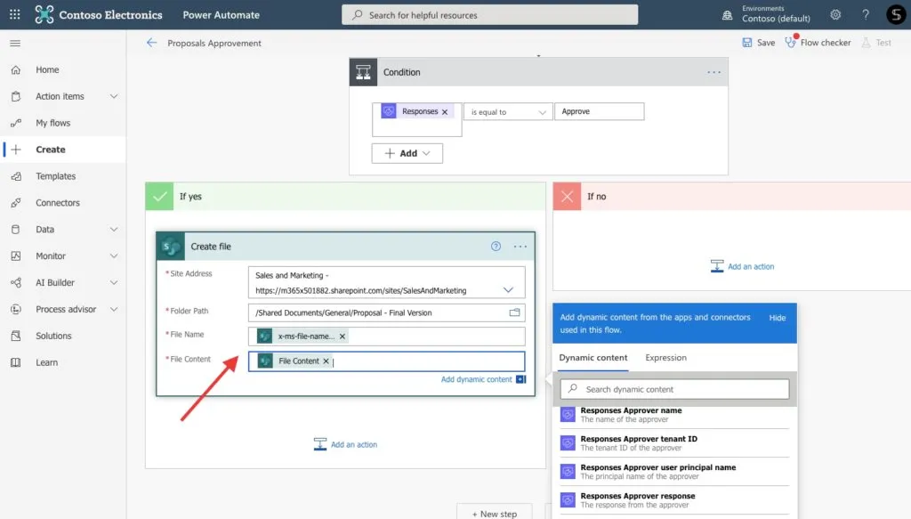This screenshot has height=519, width=911.
Task: Expand the Process advisor chevron
Action: [x=114, y=310]
